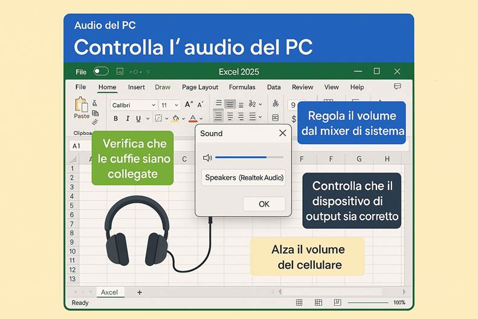Click the zoom slider in the status bar
This screenshot has width=478, height=319.
tap(368, 303)
